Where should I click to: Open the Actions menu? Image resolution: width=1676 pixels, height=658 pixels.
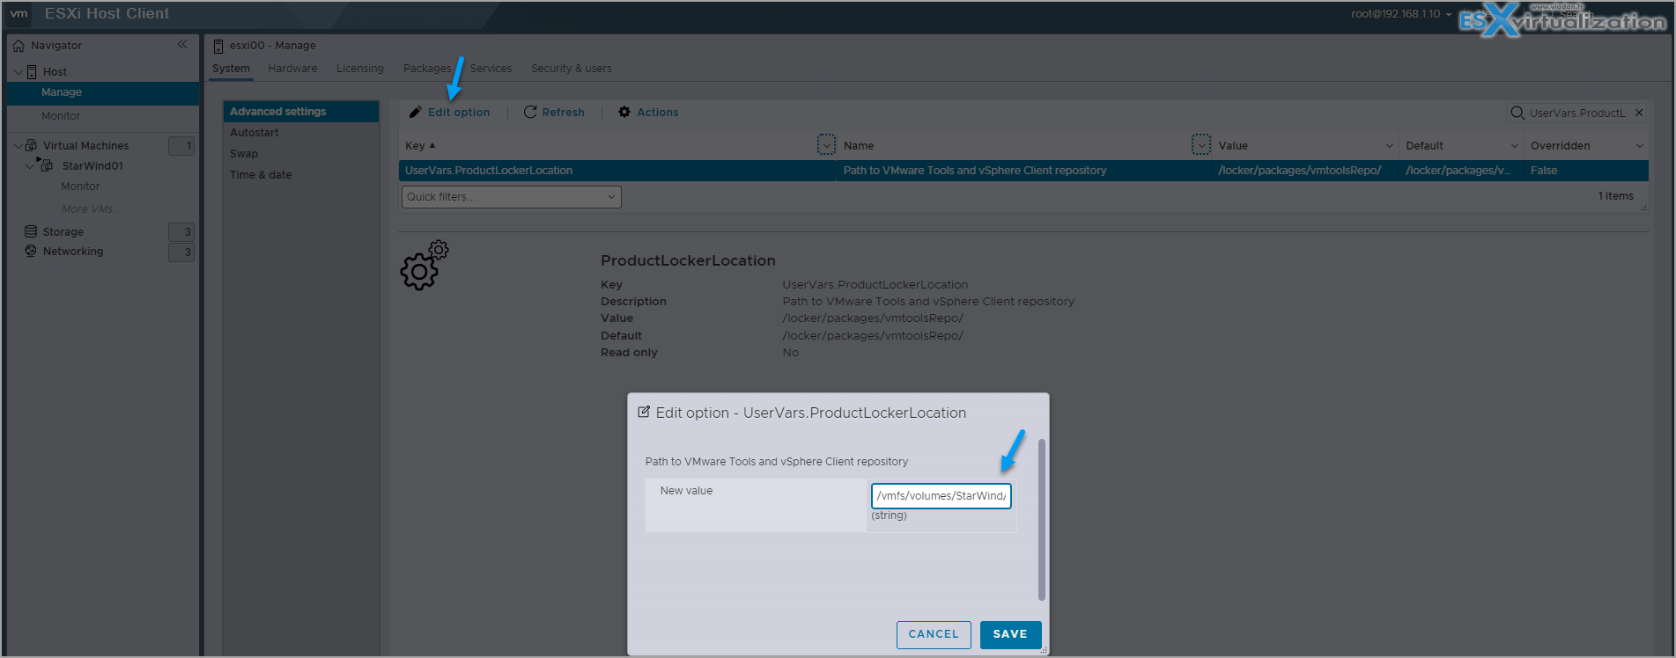click(x=648, y=113)
